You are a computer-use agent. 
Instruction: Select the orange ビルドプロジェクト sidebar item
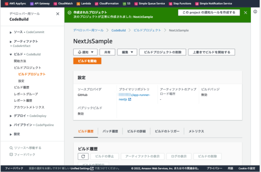pyautogui.click(x=32, y=74)
